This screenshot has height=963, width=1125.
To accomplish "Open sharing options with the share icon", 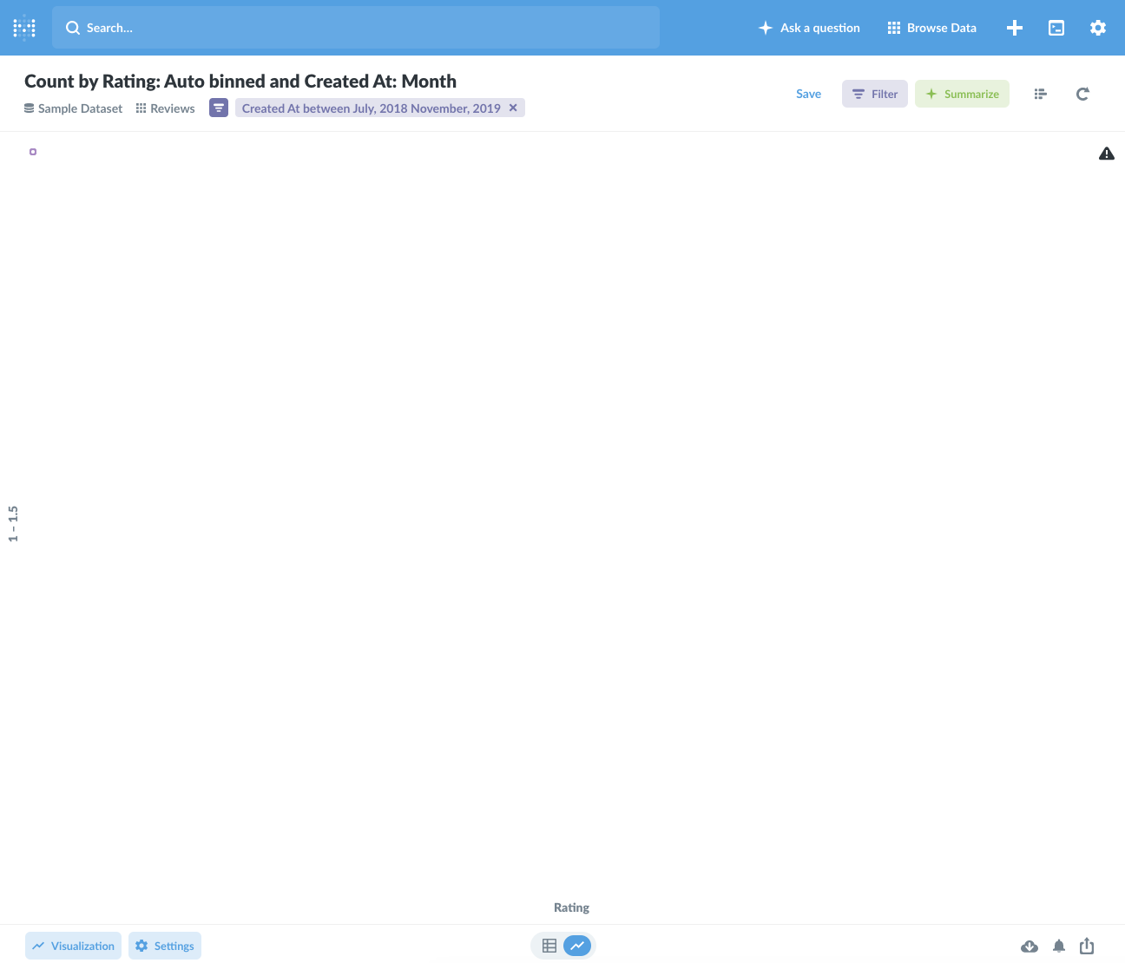I will 1087,946.
